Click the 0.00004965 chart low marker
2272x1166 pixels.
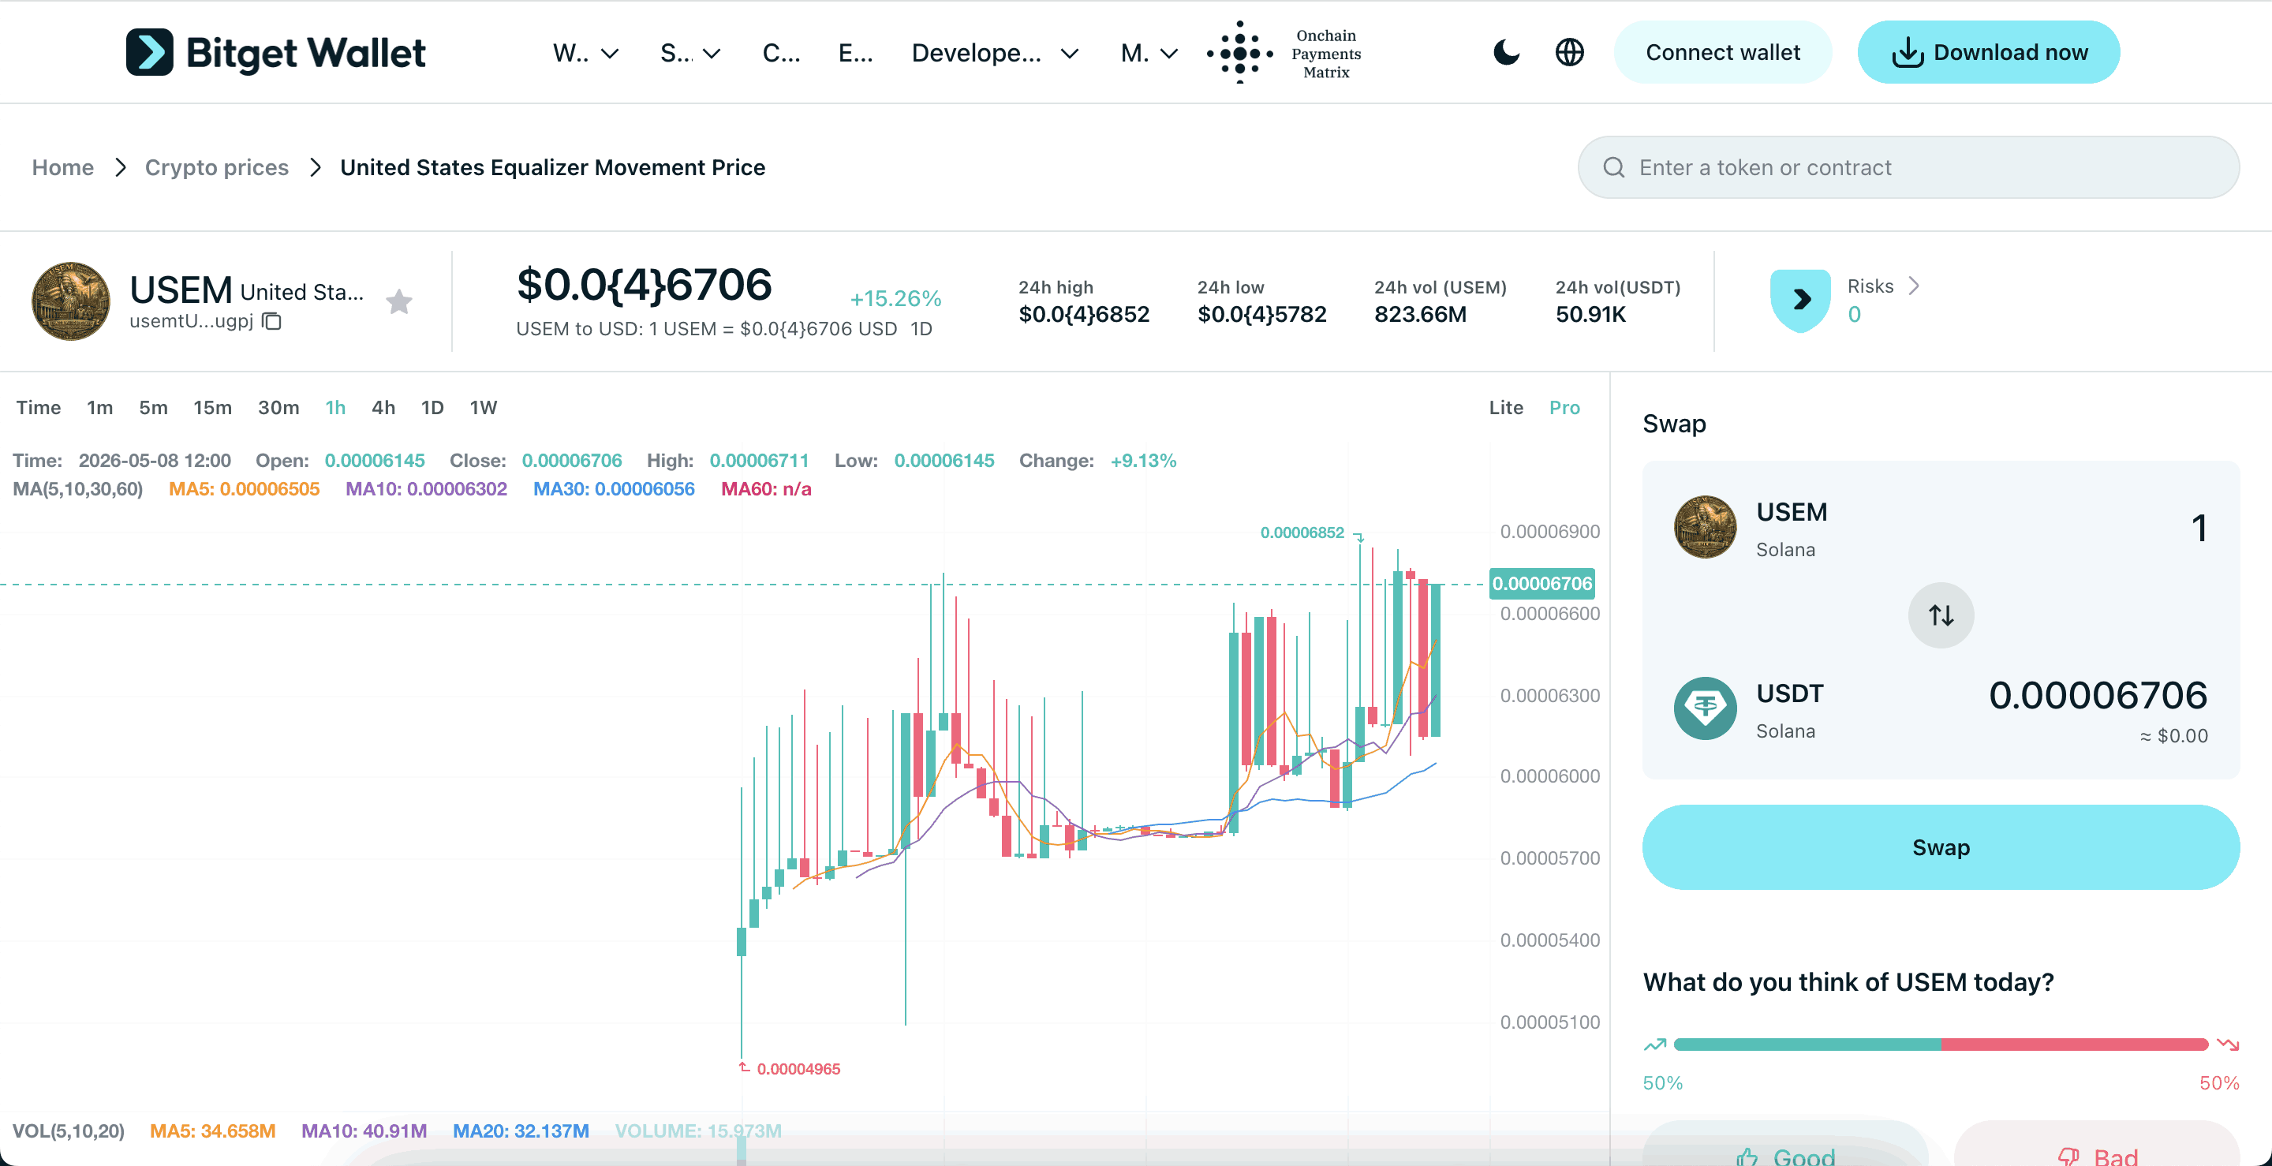point(798,1069)
